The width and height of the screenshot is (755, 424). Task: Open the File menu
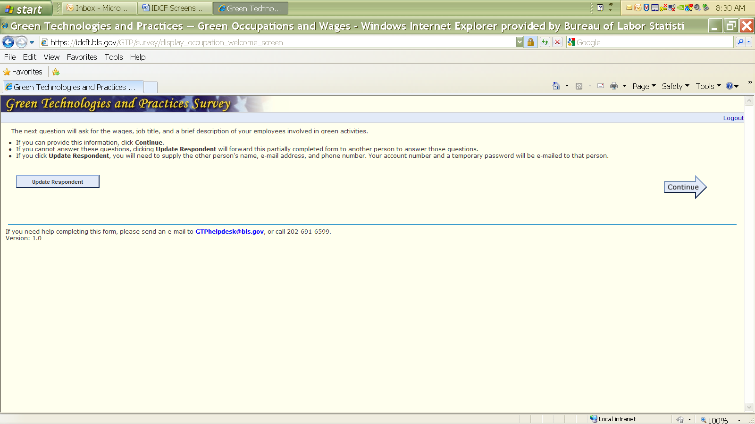[x=10, y=57]
